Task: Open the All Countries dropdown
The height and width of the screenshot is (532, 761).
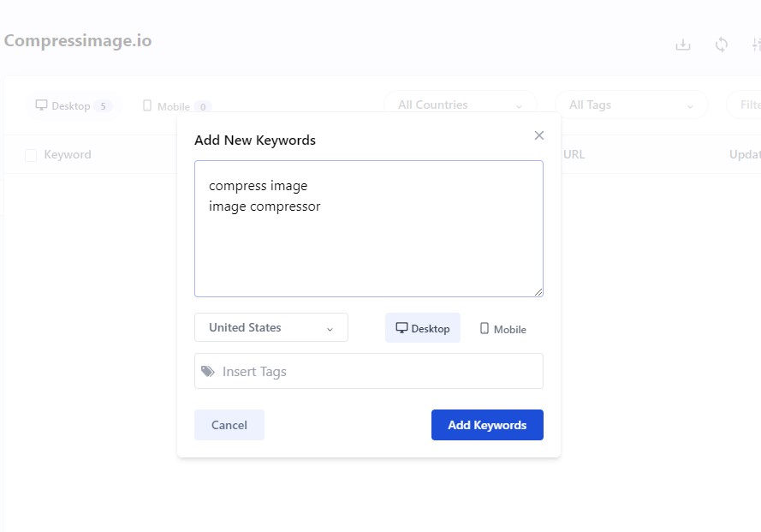Action: point(460,104)
